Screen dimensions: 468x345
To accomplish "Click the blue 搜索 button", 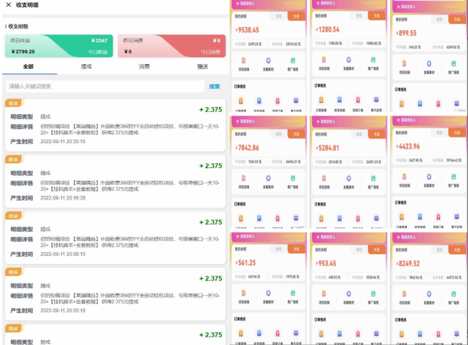I will pyautogui.click(x=214, y=86).
